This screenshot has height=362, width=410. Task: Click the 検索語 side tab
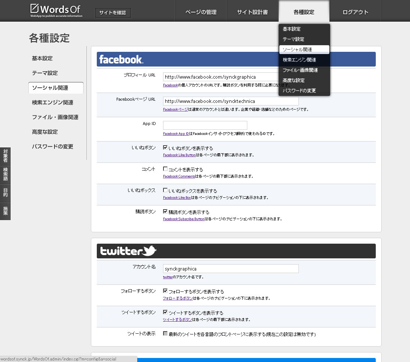5,175
